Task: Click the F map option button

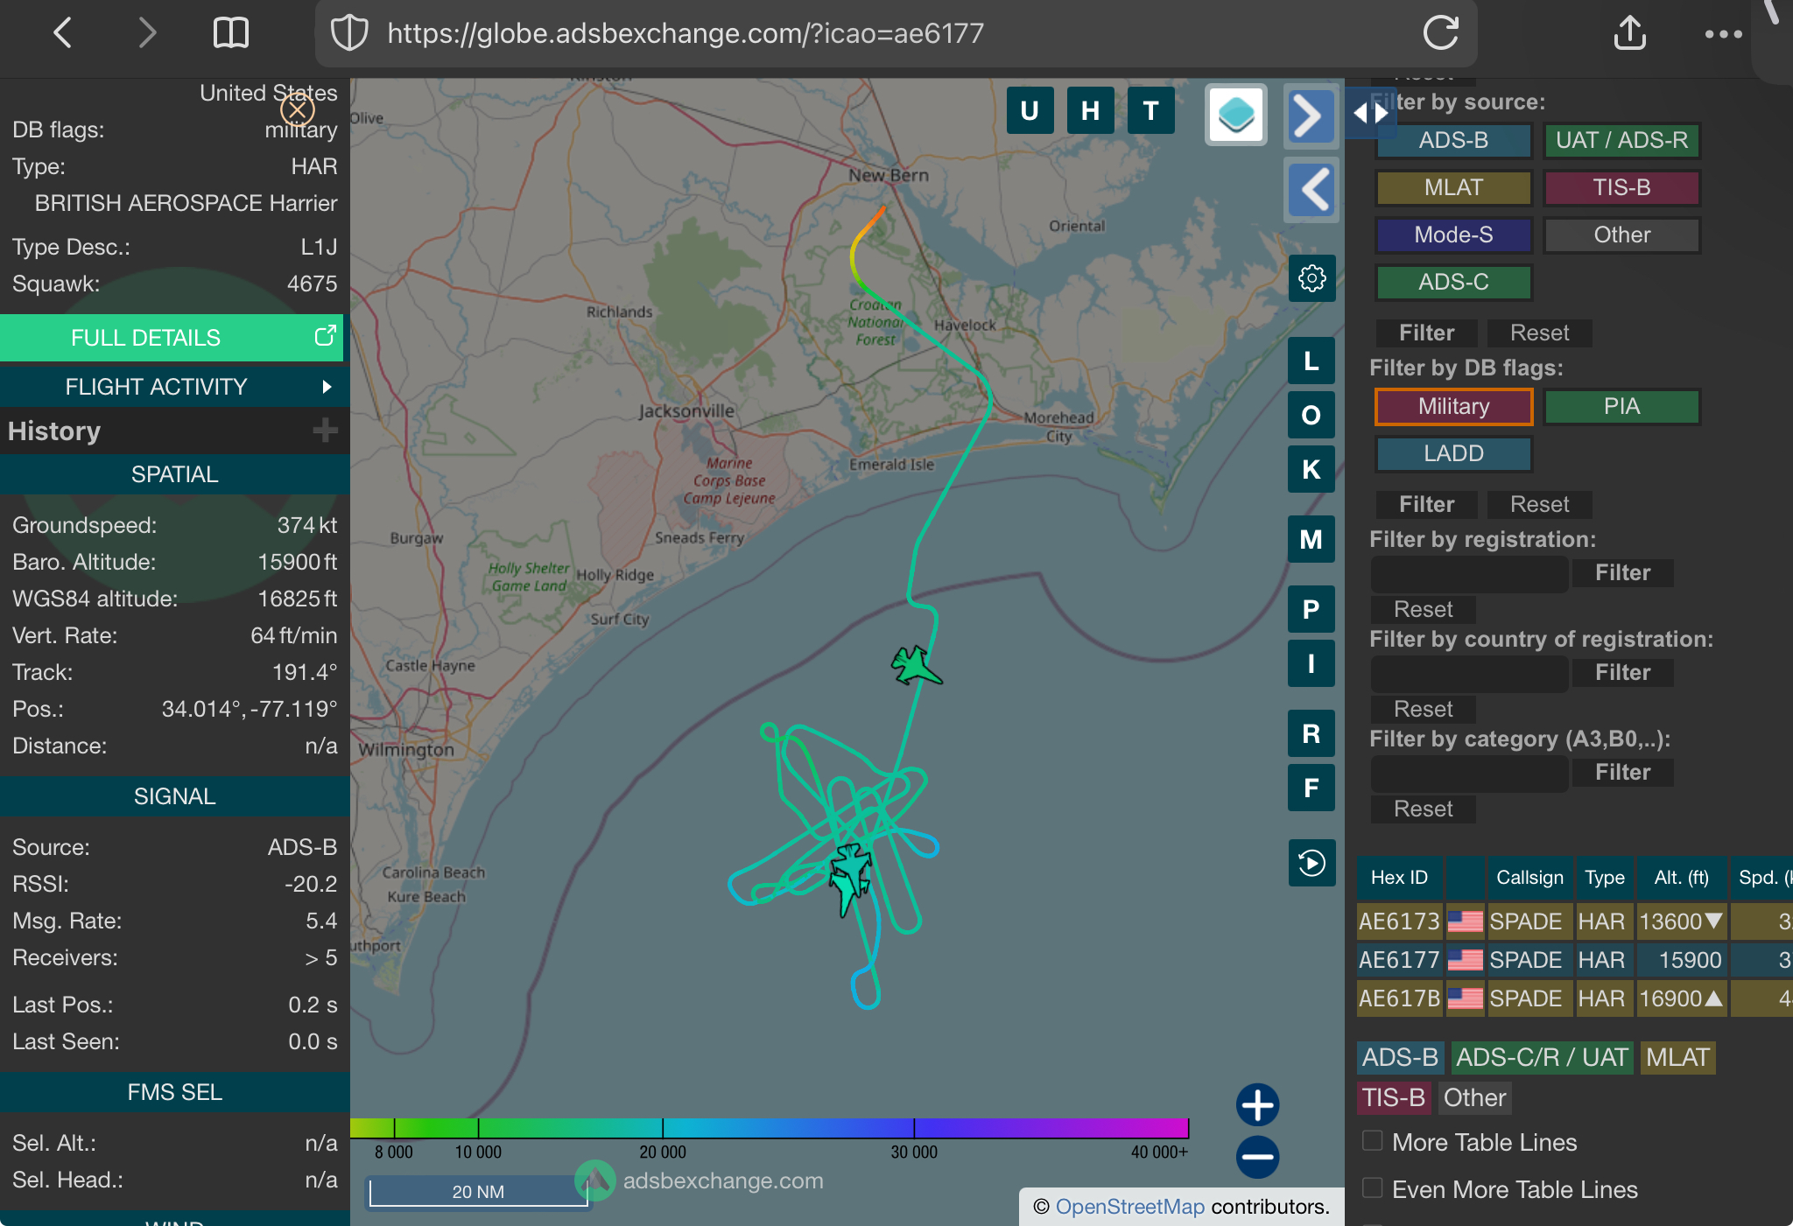Action: pos(1311,788)
